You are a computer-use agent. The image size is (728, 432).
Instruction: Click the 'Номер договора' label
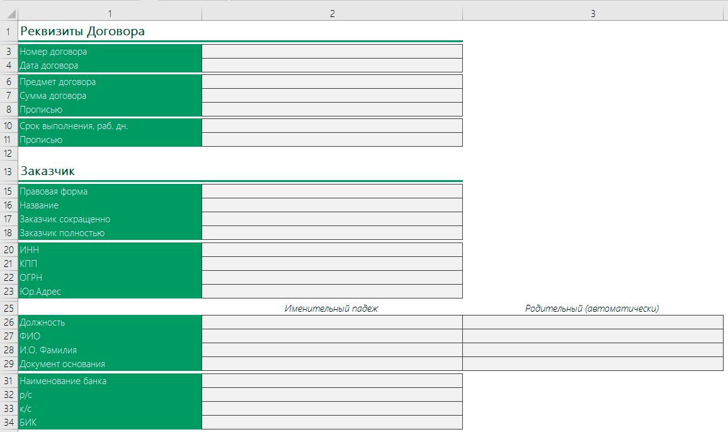point(53,52)
